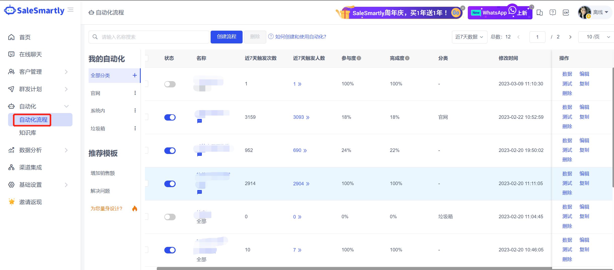Open the help question mark icon in header
This screenshot has height=270, width=614.
click(553, 13)
